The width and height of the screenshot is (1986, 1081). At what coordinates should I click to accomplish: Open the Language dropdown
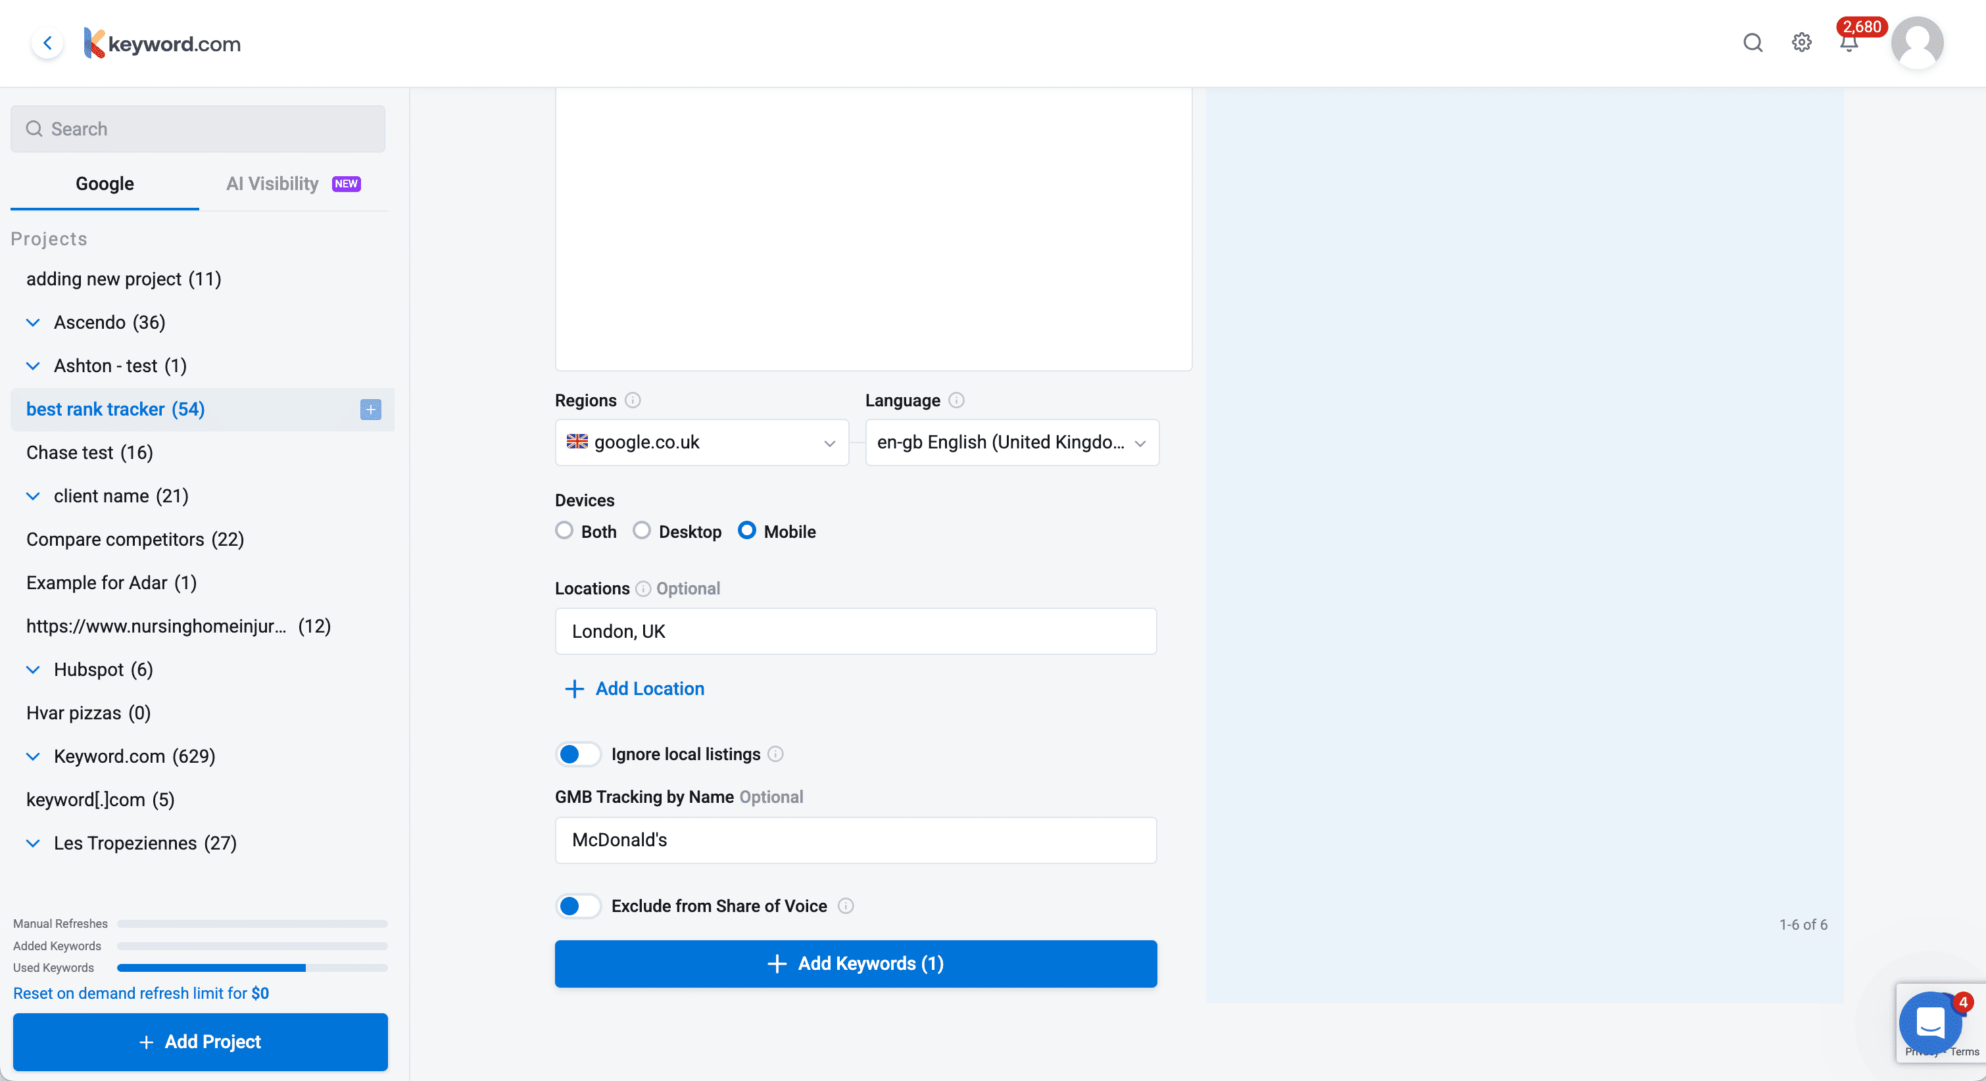click(1011, 443)
